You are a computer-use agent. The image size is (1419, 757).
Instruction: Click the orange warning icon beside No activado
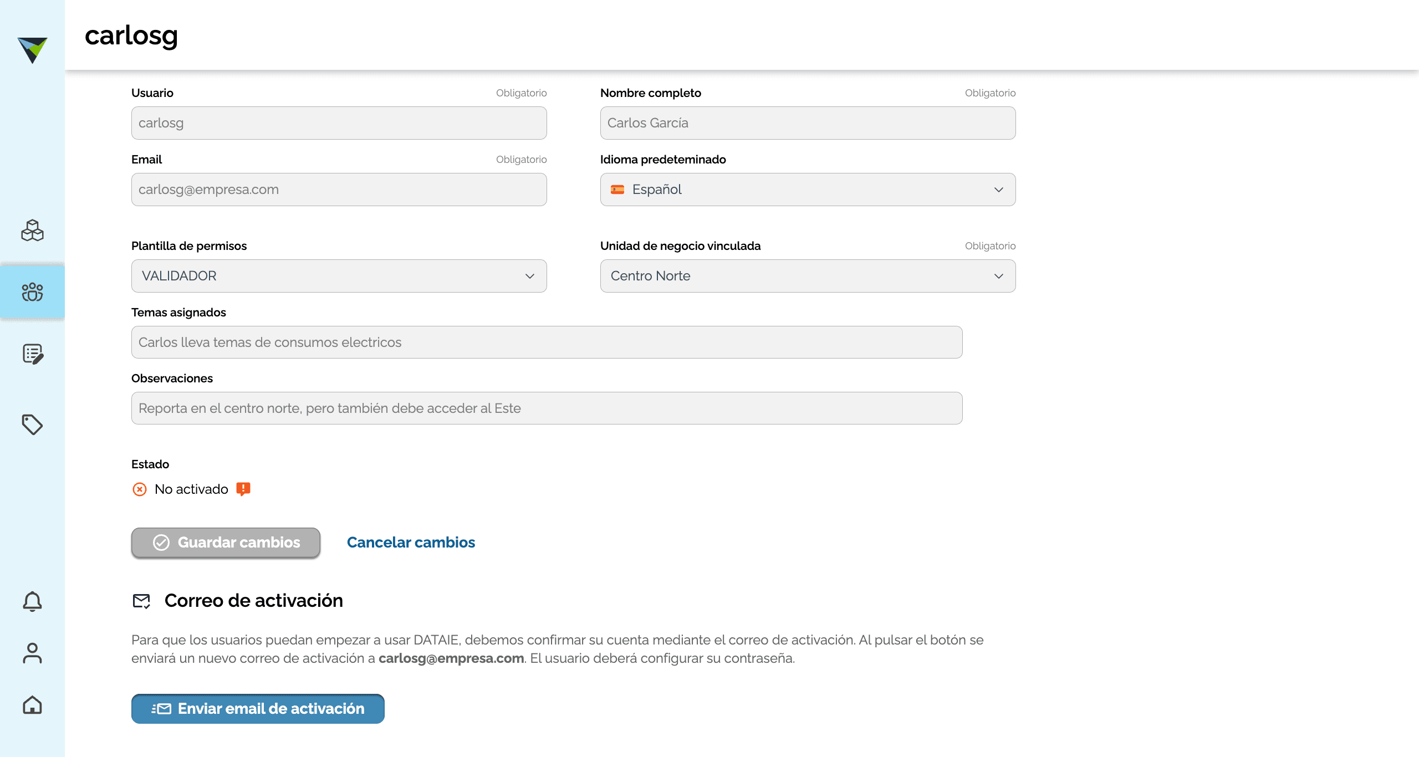(243, 489)
